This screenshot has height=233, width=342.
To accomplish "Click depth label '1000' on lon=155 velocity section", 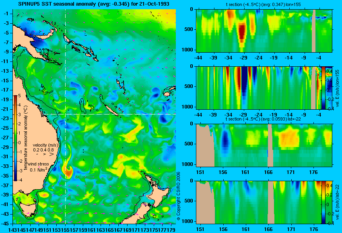I will [187, 107].
